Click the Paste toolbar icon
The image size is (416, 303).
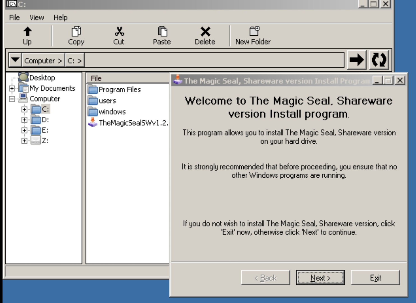click(x=162, y=31)
